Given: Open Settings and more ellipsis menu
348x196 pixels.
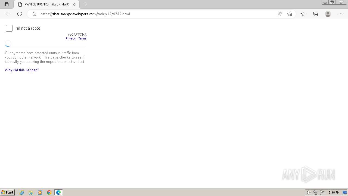Looking at the screenshot, I should pos(340,14).
